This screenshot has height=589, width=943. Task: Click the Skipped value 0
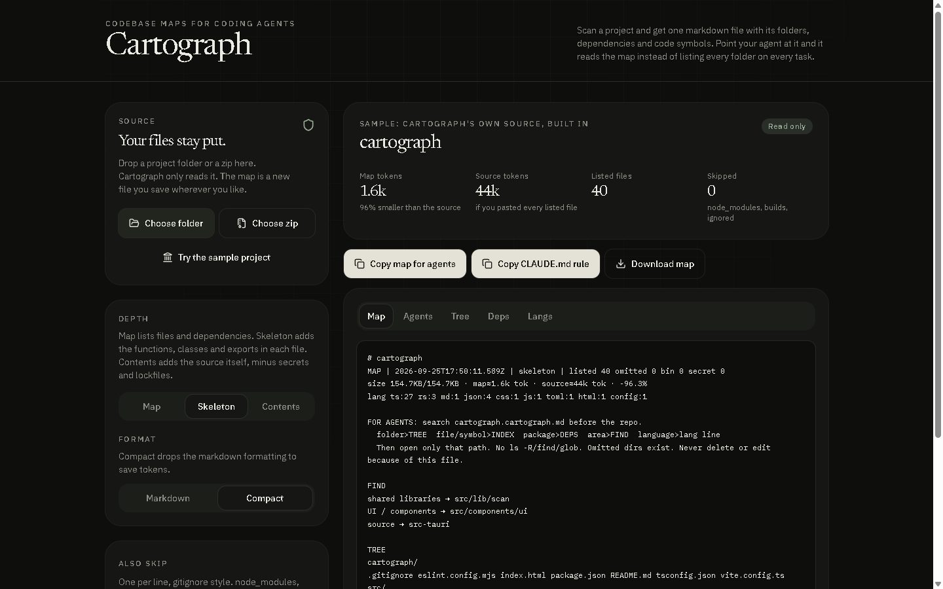[x=711, y=190]
